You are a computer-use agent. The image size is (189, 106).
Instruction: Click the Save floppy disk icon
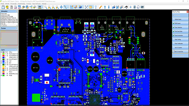3,7
